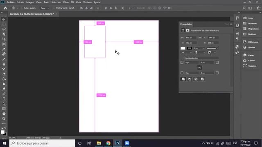The width and height of the screenshot is (262, 147).
Task: Click the black stroke color swatch
Action: click(189, 48)
